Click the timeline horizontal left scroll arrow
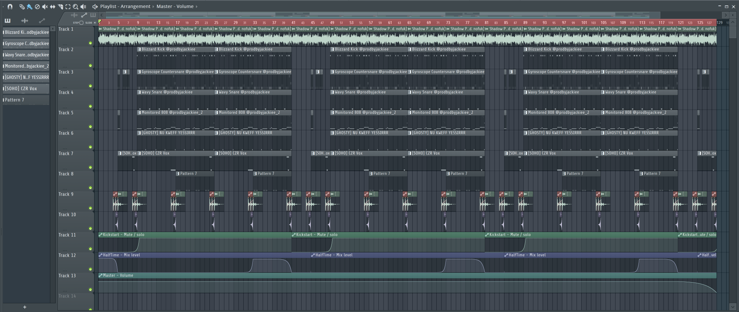 click(x=102, y=15)
